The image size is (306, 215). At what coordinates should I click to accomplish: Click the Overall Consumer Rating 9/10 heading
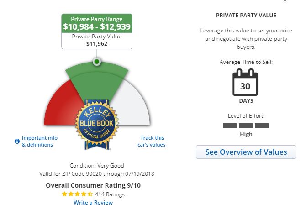pyautogui.click(x=93, y=185)
